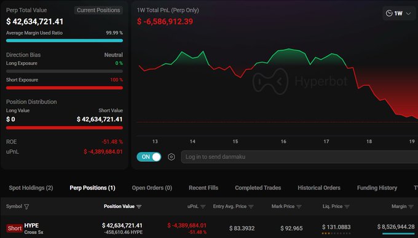Turn off the danmaku ON toggle
This screenshot has width=418, height=238.
[149, 157]
